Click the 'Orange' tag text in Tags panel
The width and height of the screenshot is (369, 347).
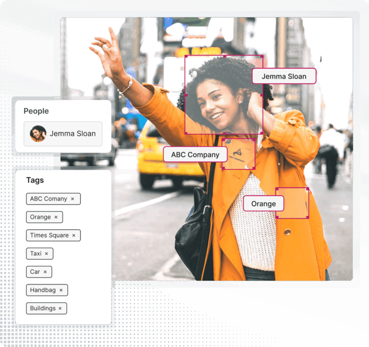40,217
